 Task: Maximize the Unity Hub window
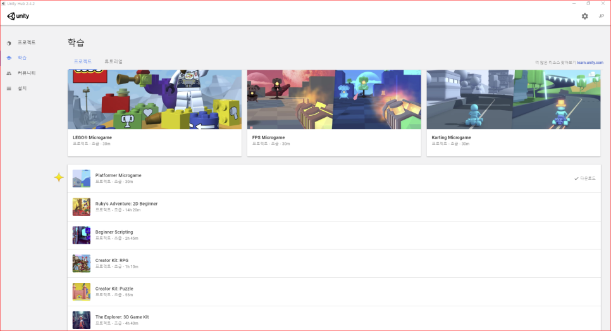coord(588,4)
